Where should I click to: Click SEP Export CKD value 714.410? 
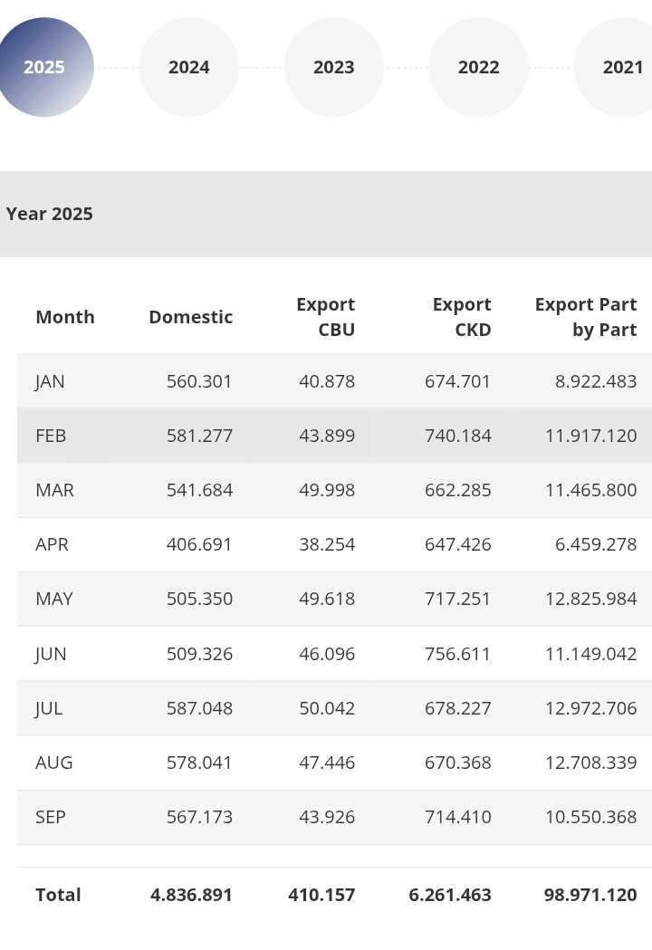pos(457,817)
